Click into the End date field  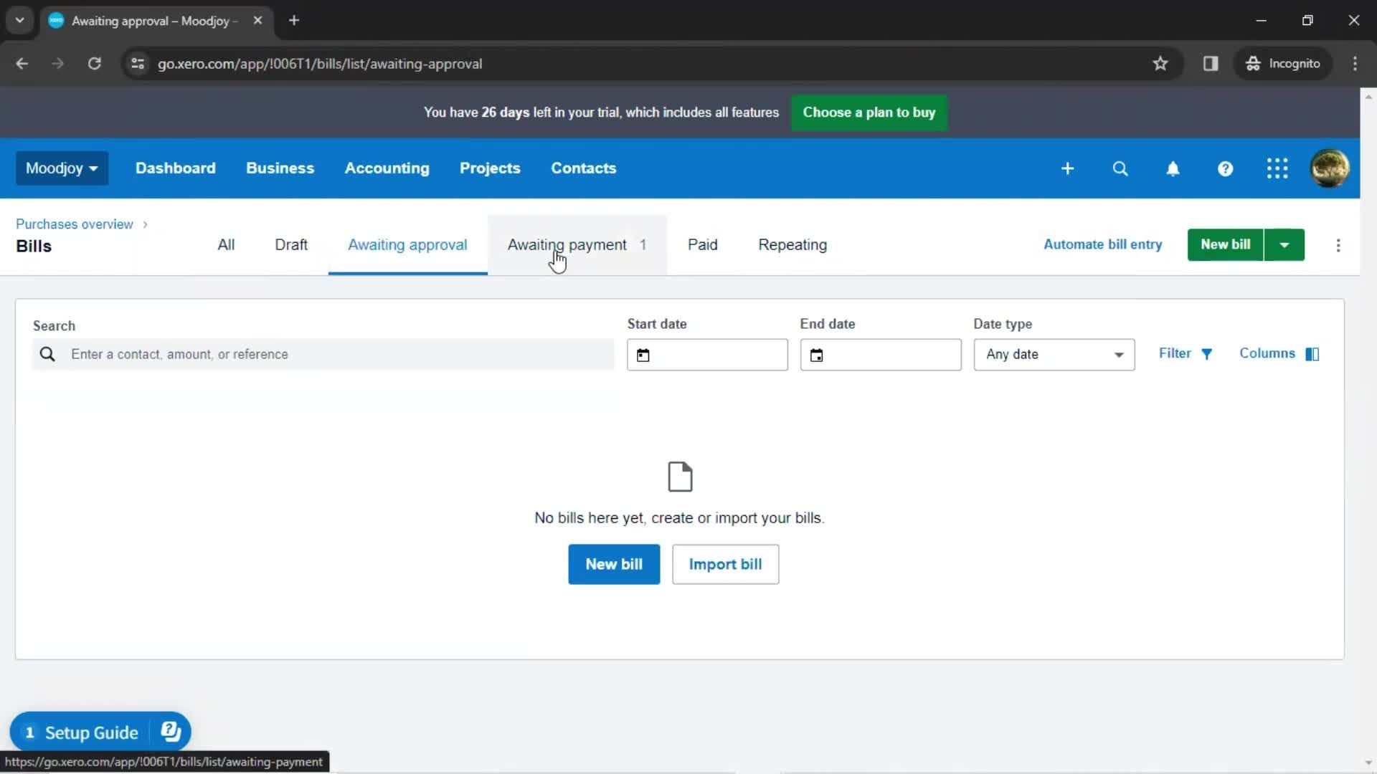881,355
